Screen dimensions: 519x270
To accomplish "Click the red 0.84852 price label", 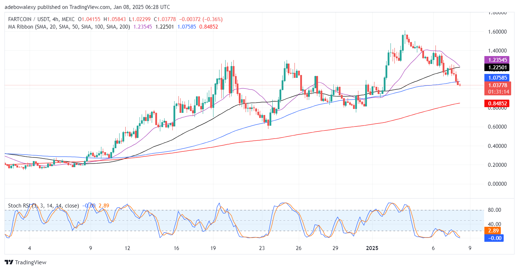I will click(497, 103).
